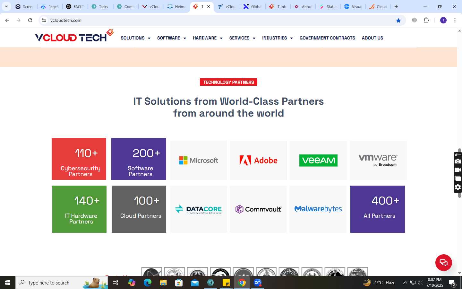Click the Veeam partner logo
The height and width of the screenshot is (289, 462).
(318, 160)
